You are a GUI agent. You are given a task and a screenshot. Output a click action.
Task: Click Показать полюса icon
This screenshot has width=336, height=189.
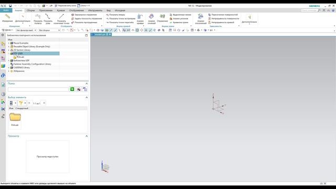[38, 19]
